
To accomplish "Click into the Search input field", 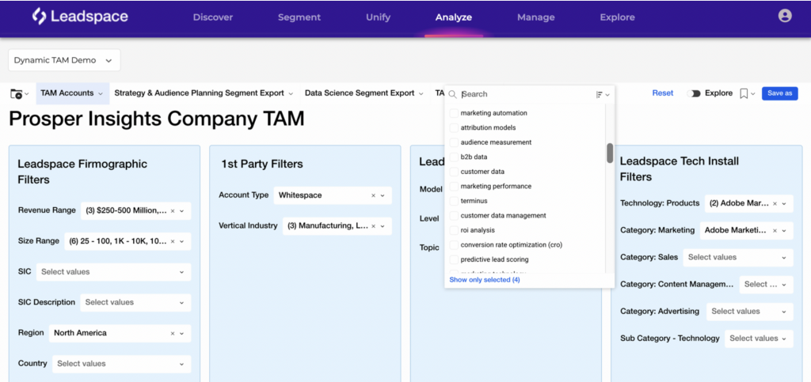I will 523,94.
